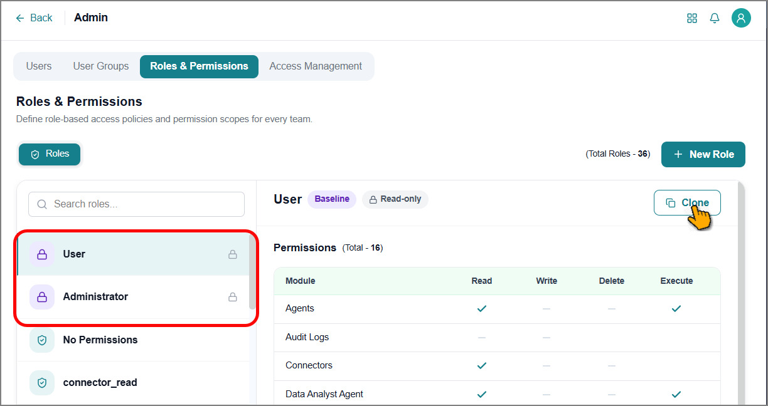This screenshot has height=406, width=768.
Task: Click the Baseline badge
Action: click(332, 199)
